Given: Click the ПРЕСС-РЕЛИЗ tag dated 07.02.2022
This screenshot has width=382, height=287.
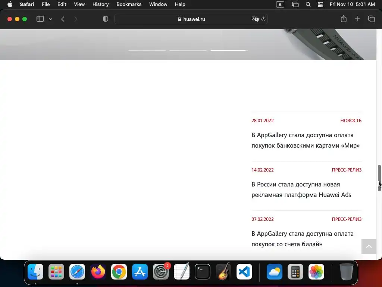Looking at the screenshot, I should [x=347, y=219].
